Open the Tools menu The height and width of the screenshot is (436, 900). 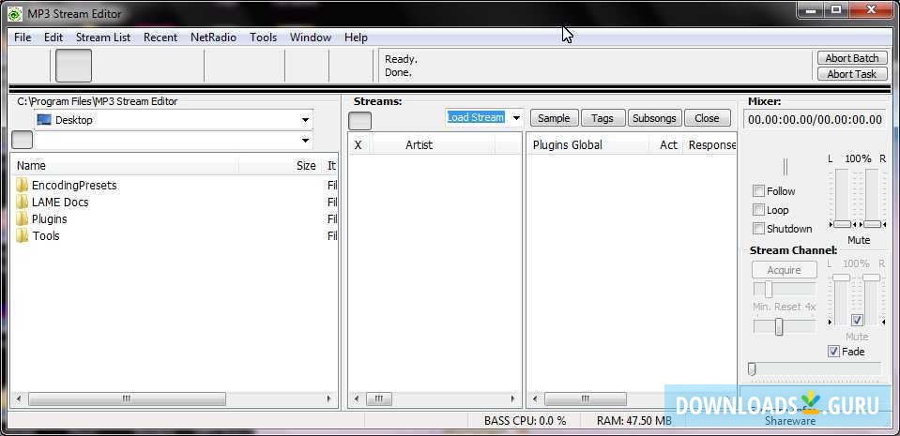pos(264,38)
